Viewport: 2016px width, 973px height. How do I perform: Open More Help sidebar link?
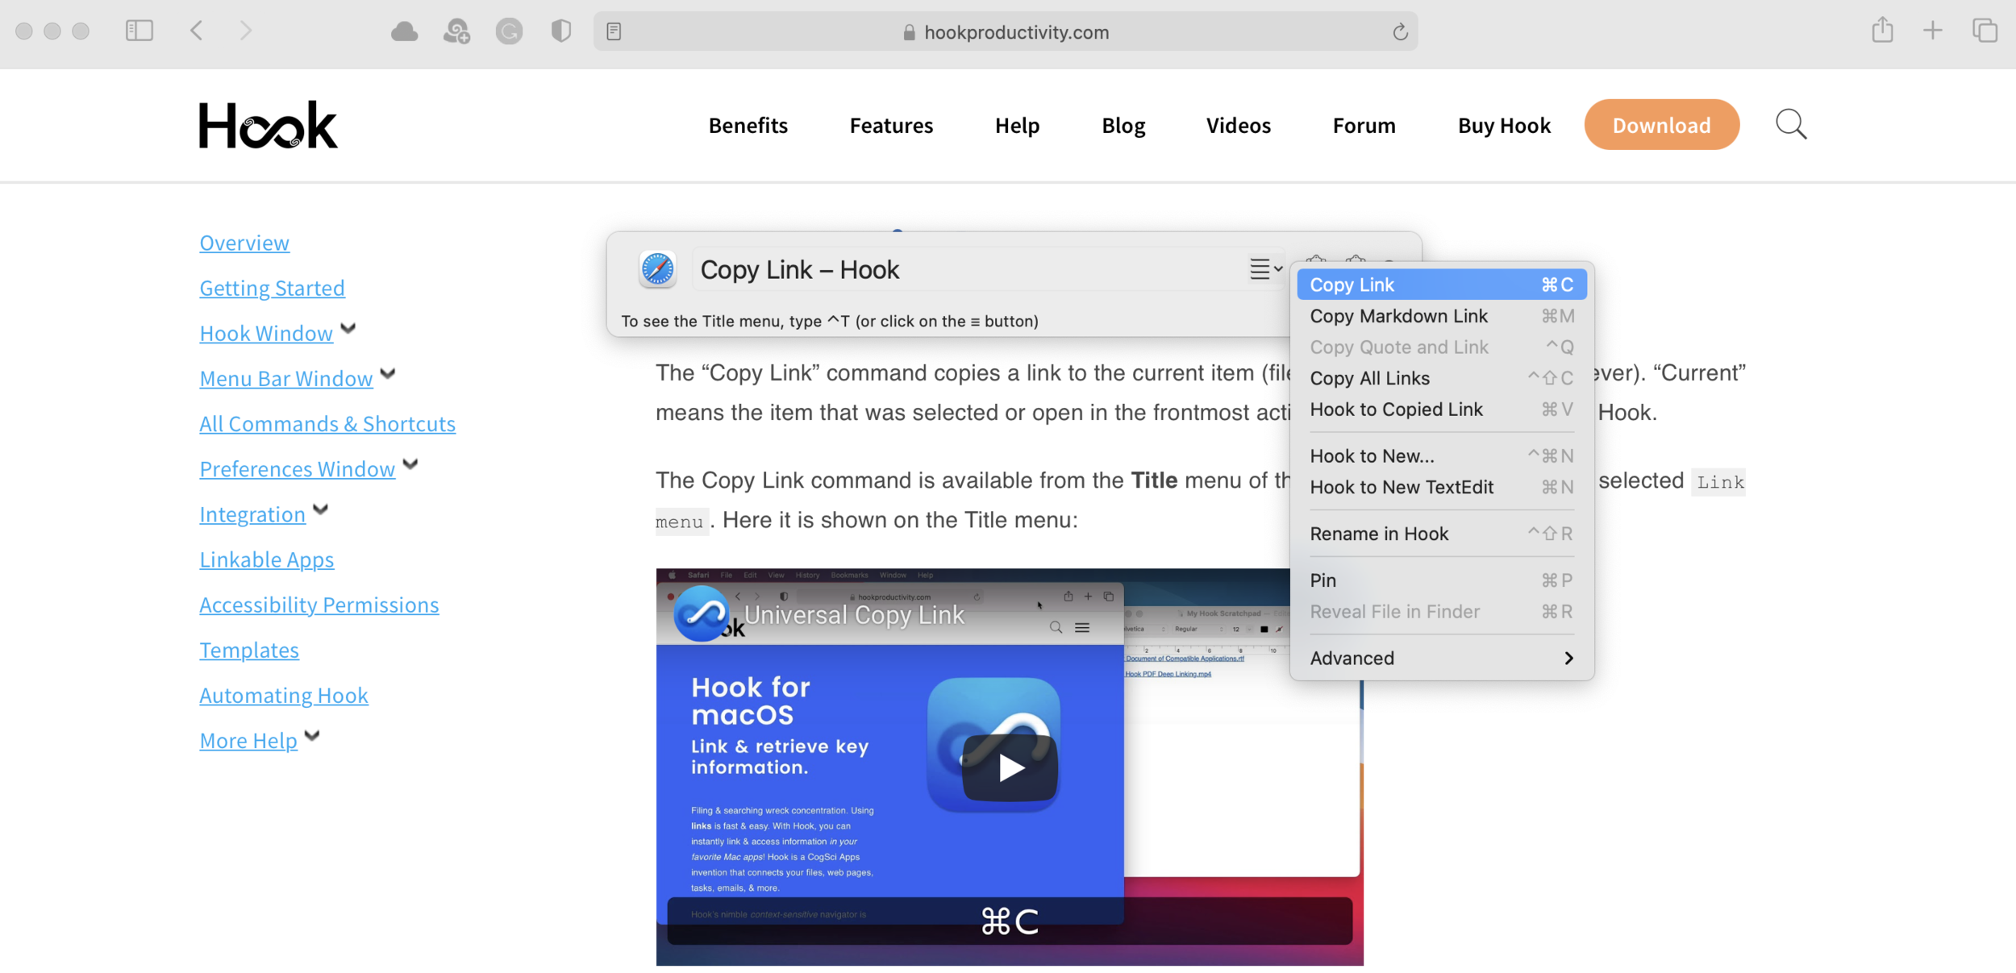click(x=248, y=739)
